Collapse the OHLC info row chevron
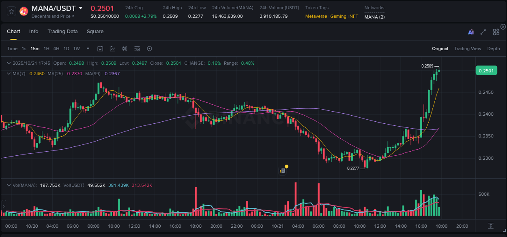Viewport: 507px width, 237px height. tap(9, 63)
